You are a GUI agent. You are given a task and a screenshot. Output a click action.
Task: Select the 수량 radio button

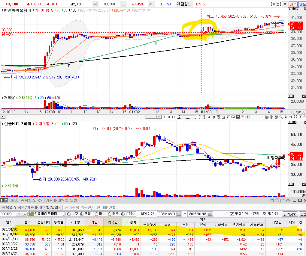point(69,214)
